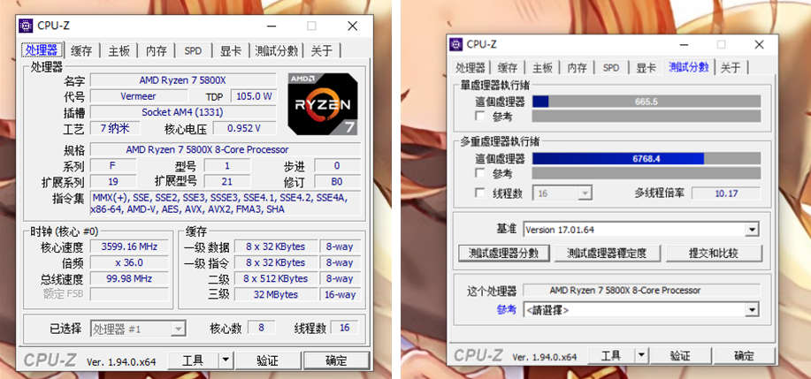Open the SPD tab in the left window
This screenshot has width=811, height=379.
tap(193, 50)
